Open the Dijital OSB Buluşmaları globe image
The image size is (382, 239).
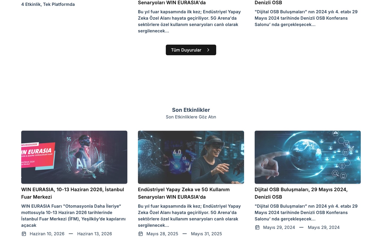[308, 157]
